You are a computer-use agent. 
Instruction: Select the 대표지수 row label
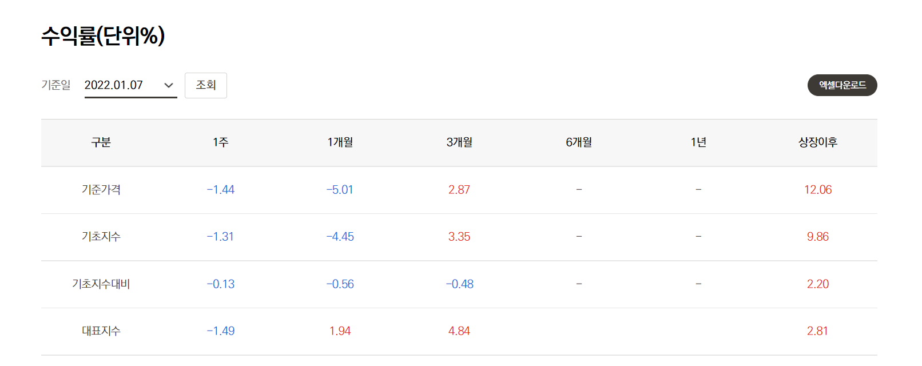101,331
